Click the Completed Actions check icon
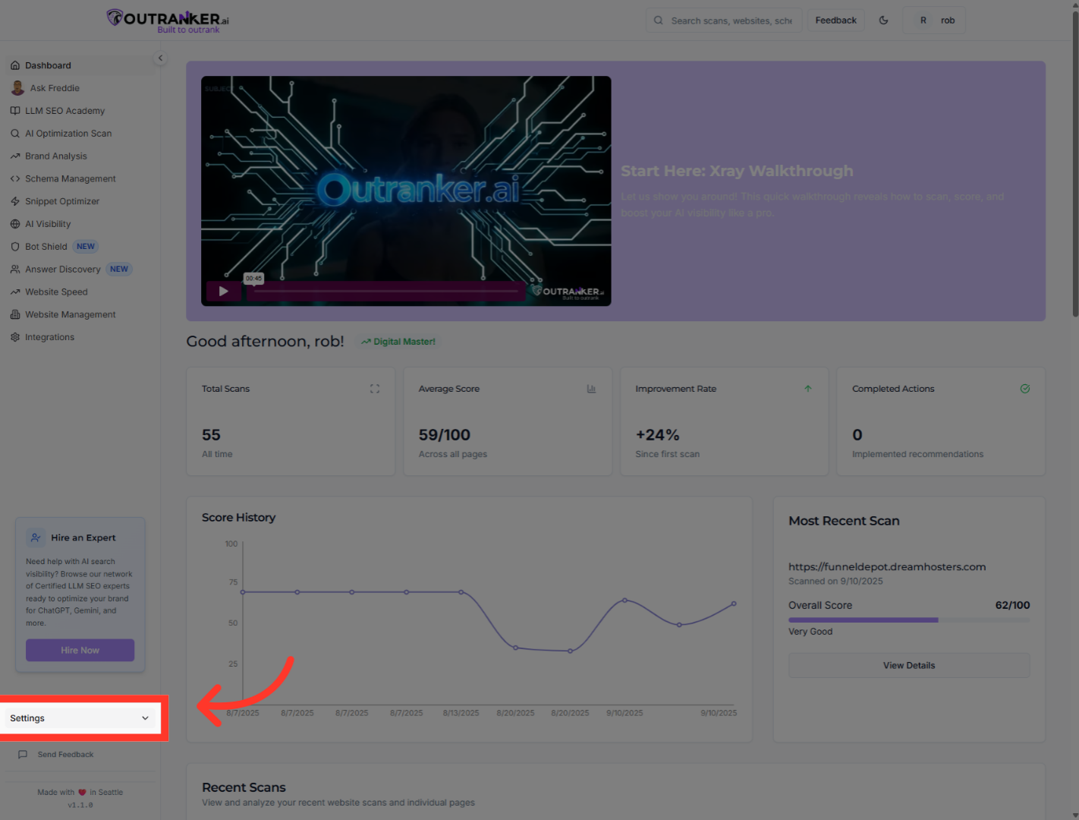The height and width of the screenshot is (820, 1079). pos(1025,389)
